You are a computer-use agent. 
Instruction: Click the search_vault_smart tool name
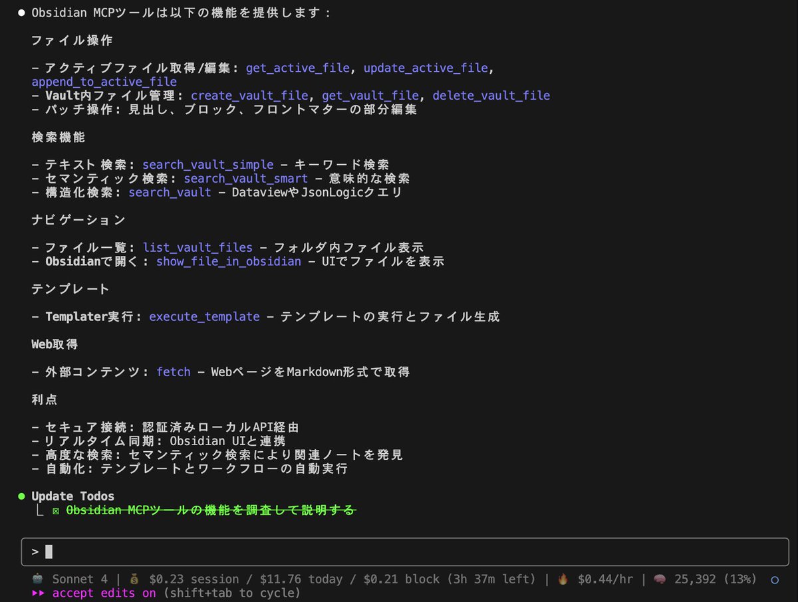coord(246,179)
